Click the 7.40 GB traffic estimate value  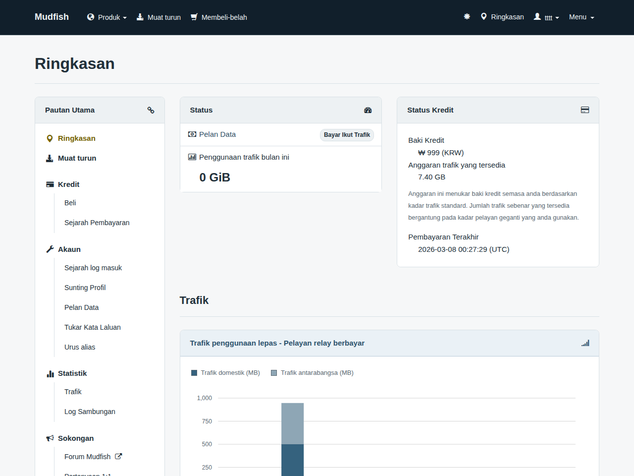tap(431, 177)
